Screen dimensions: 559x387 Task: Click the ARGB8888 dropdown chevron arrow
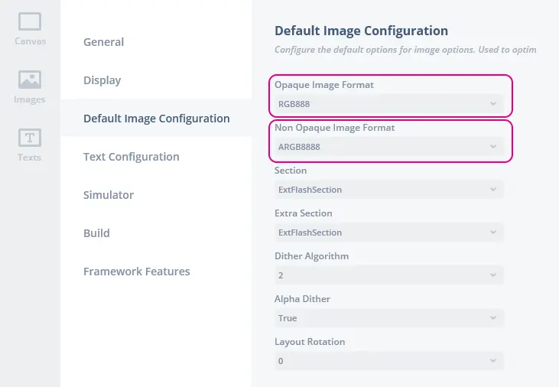[x=493, y=147]
